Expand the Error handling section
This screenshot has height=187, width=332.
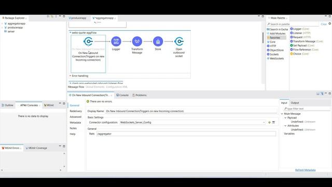(x=71, y=76)
